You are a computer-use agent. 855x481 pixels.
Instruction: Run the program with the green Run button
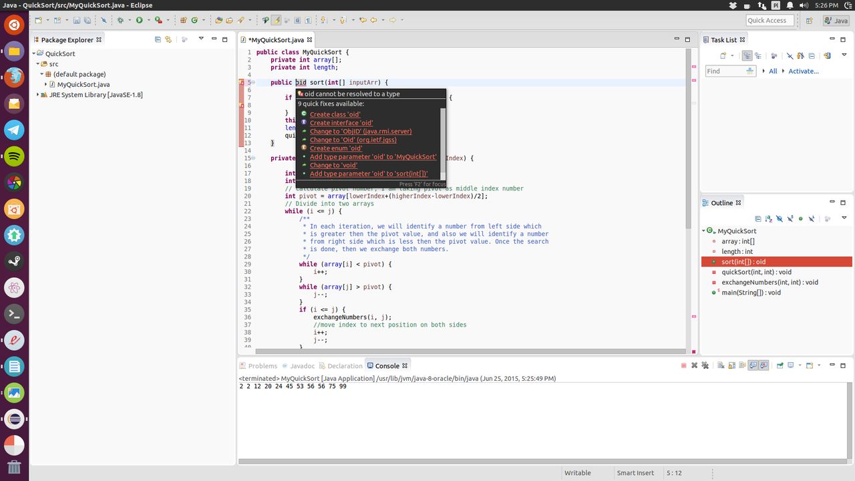(140, 20)
